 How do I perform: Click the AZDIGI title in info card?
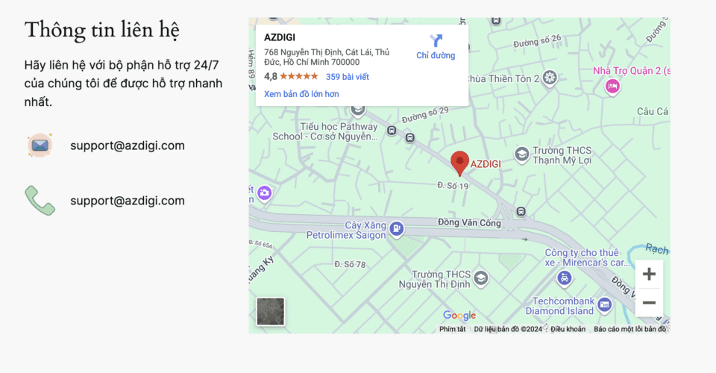coord(280,37)
